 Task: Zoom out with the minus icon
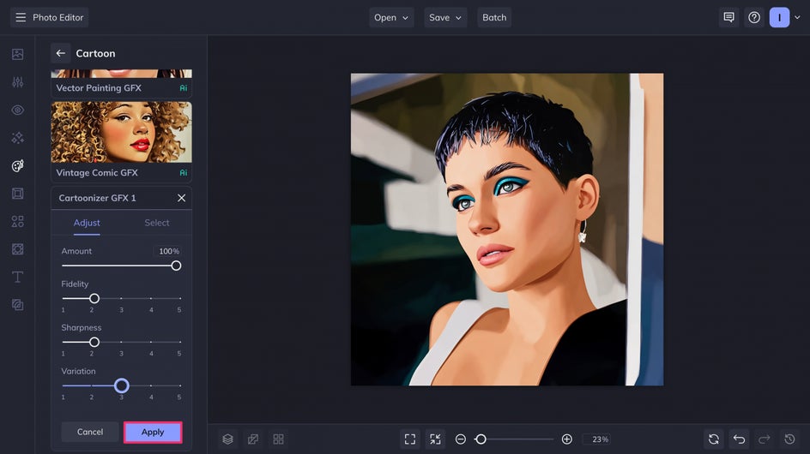click(x=461, y=439)
